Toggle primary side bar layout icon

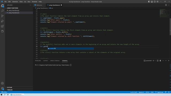149,2
